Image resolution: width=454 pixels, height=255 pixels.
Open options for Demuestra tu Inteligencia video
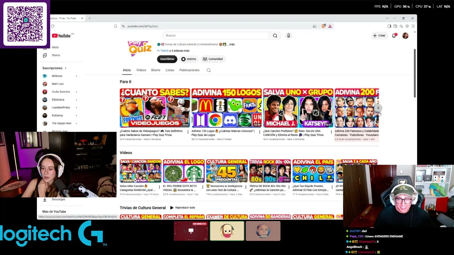pyautogui.click(x=245, y=187)
